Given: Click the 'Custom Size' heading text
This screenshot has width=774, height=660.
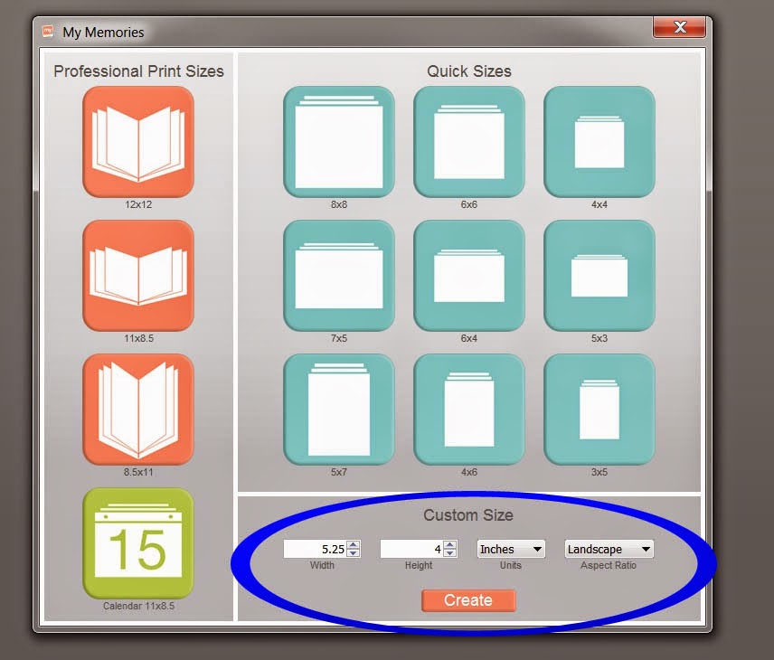Looking at the screenshot, I should (x=468, y=514).
